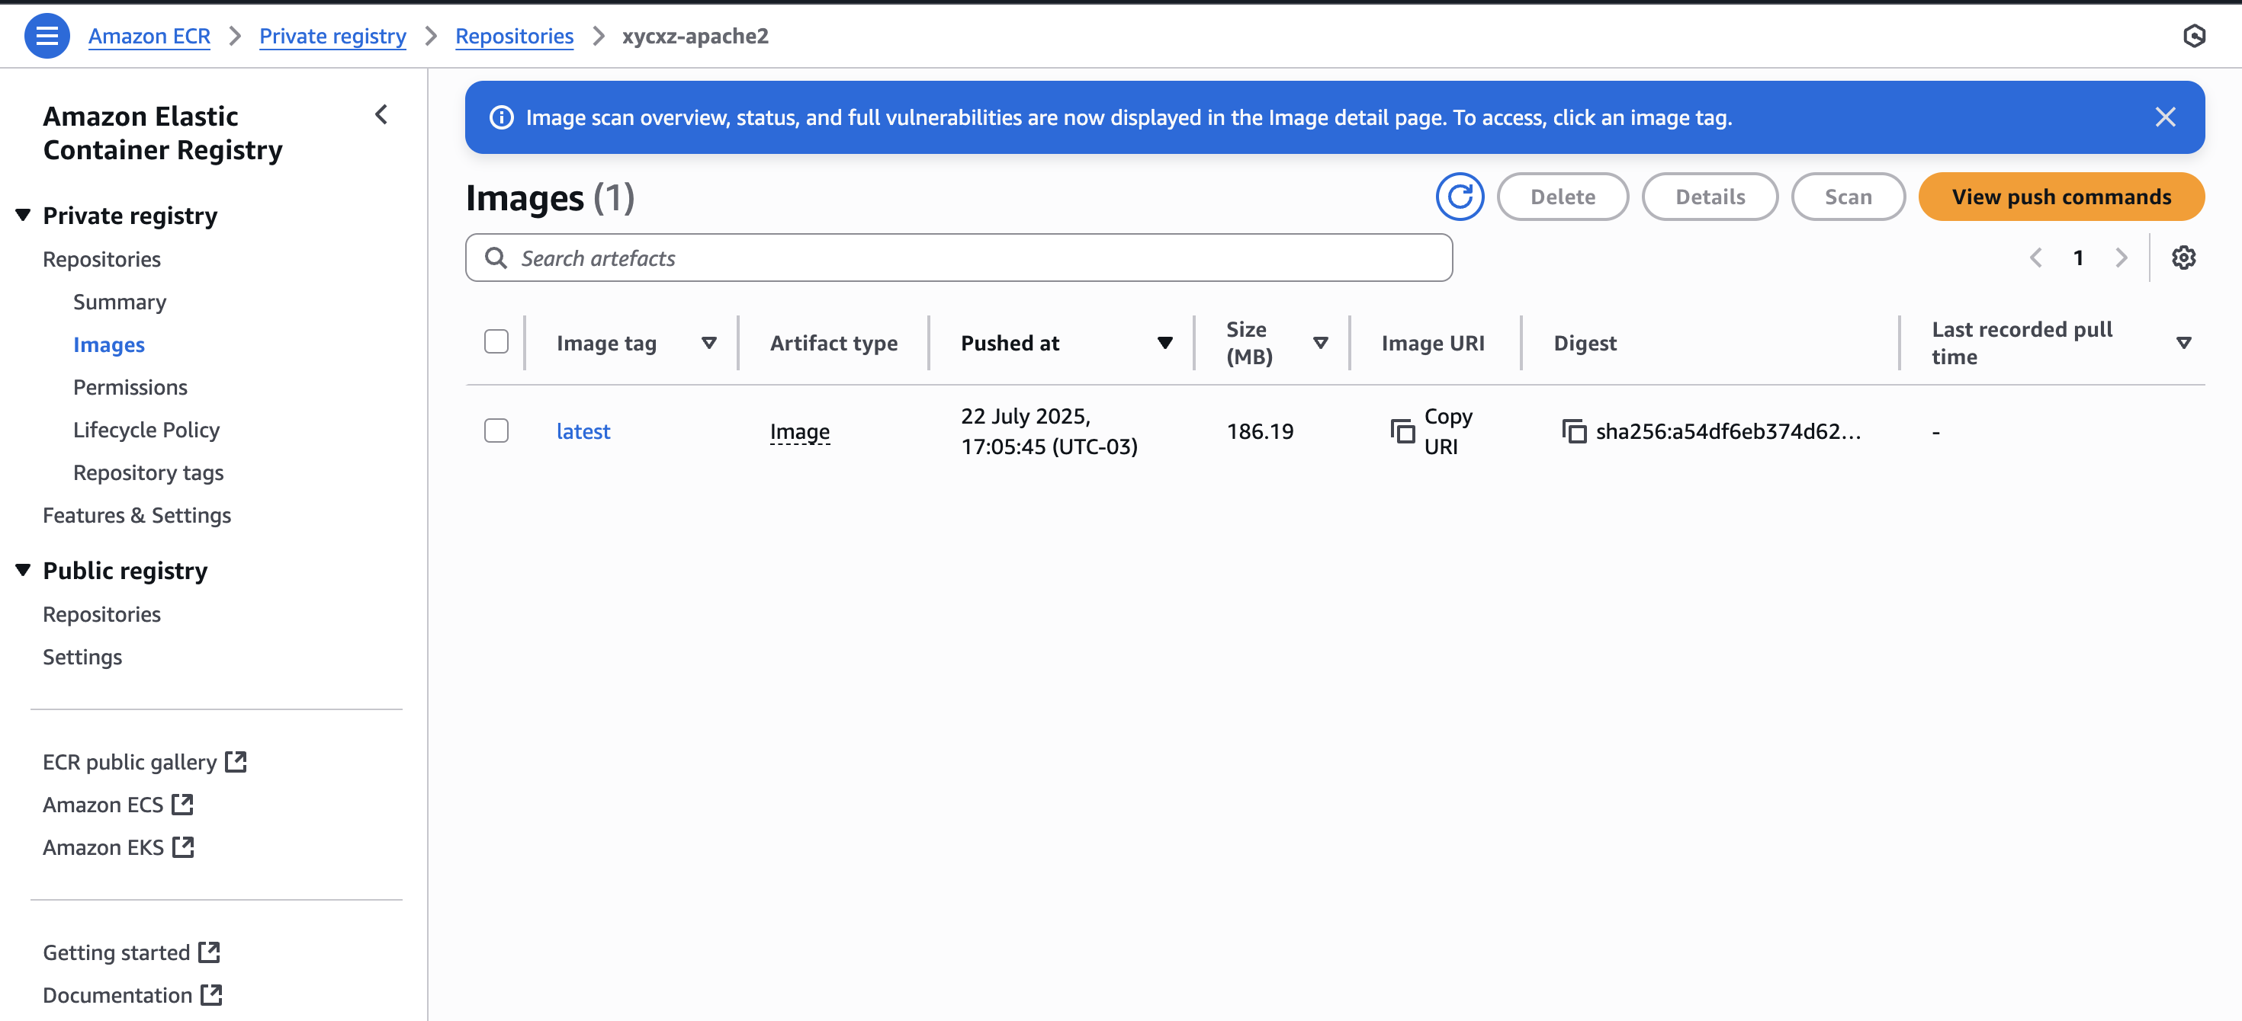Sort by Pushed at column arrow

pos(1164,343)
